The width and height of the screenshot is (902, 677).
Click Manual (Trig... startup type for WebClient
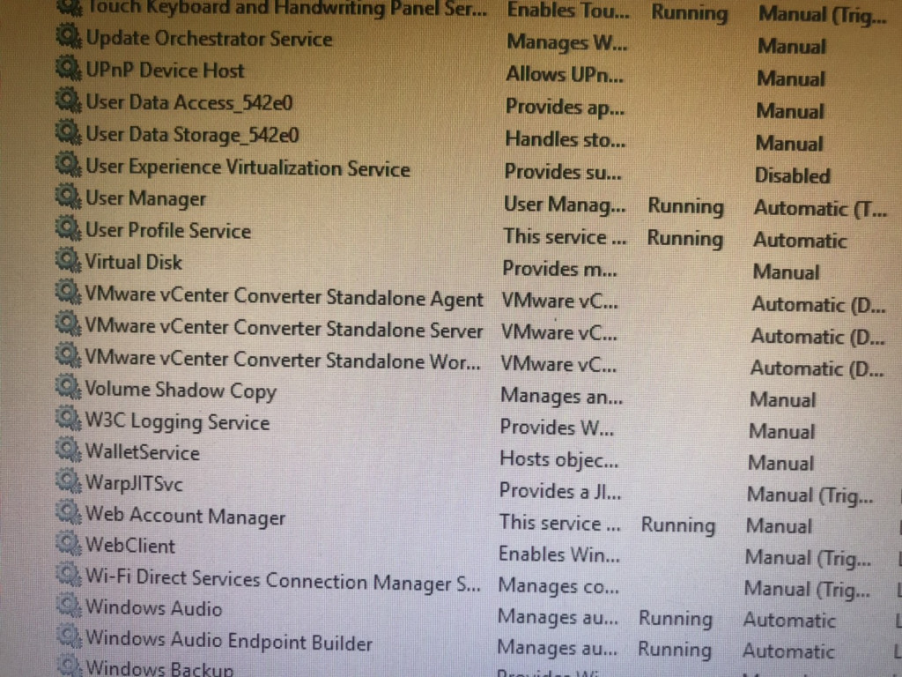(808, 558)
